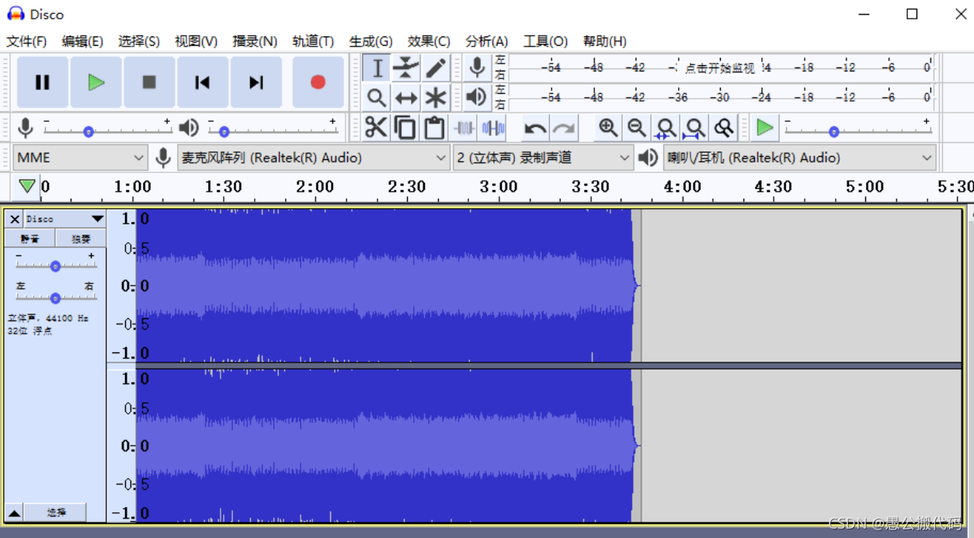Zoom out with the minus magnifier
Screen dimensions: 974x538
[636, 127]
